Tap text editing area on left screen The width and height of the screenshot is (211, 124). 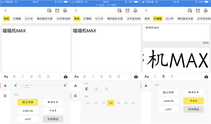(36, 49)
